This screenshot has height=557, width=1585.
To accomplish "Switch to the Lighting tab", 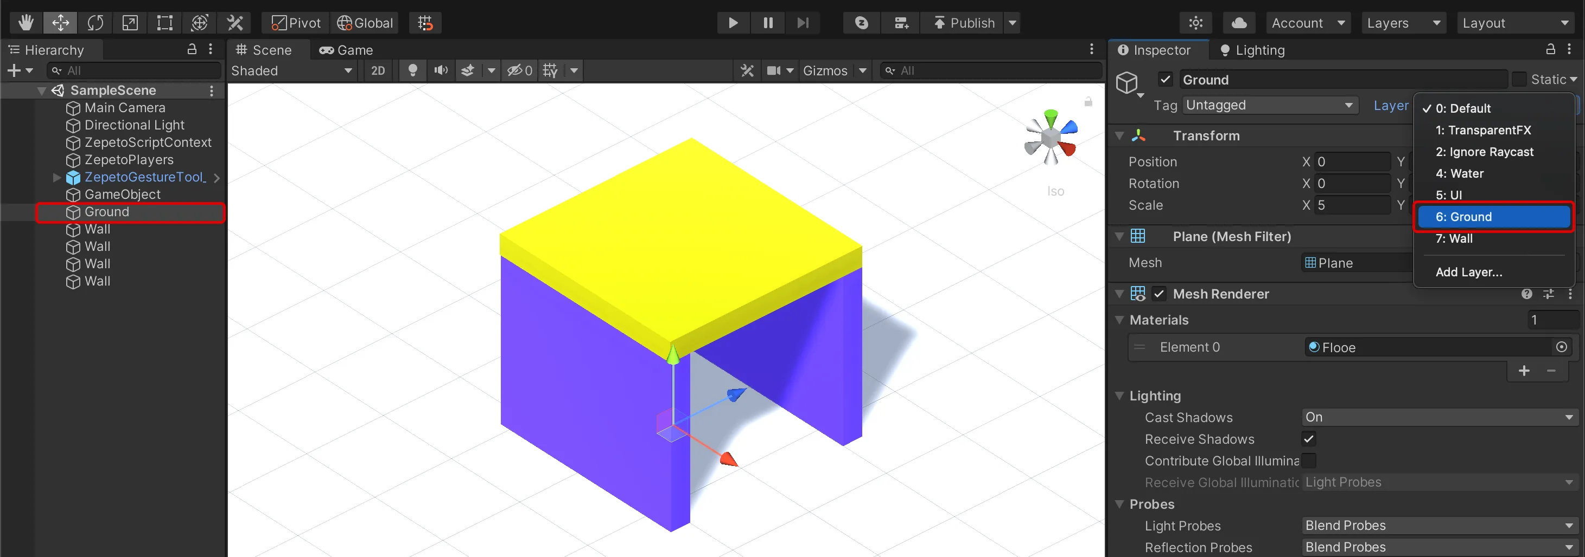I will tap(1252, 50).
